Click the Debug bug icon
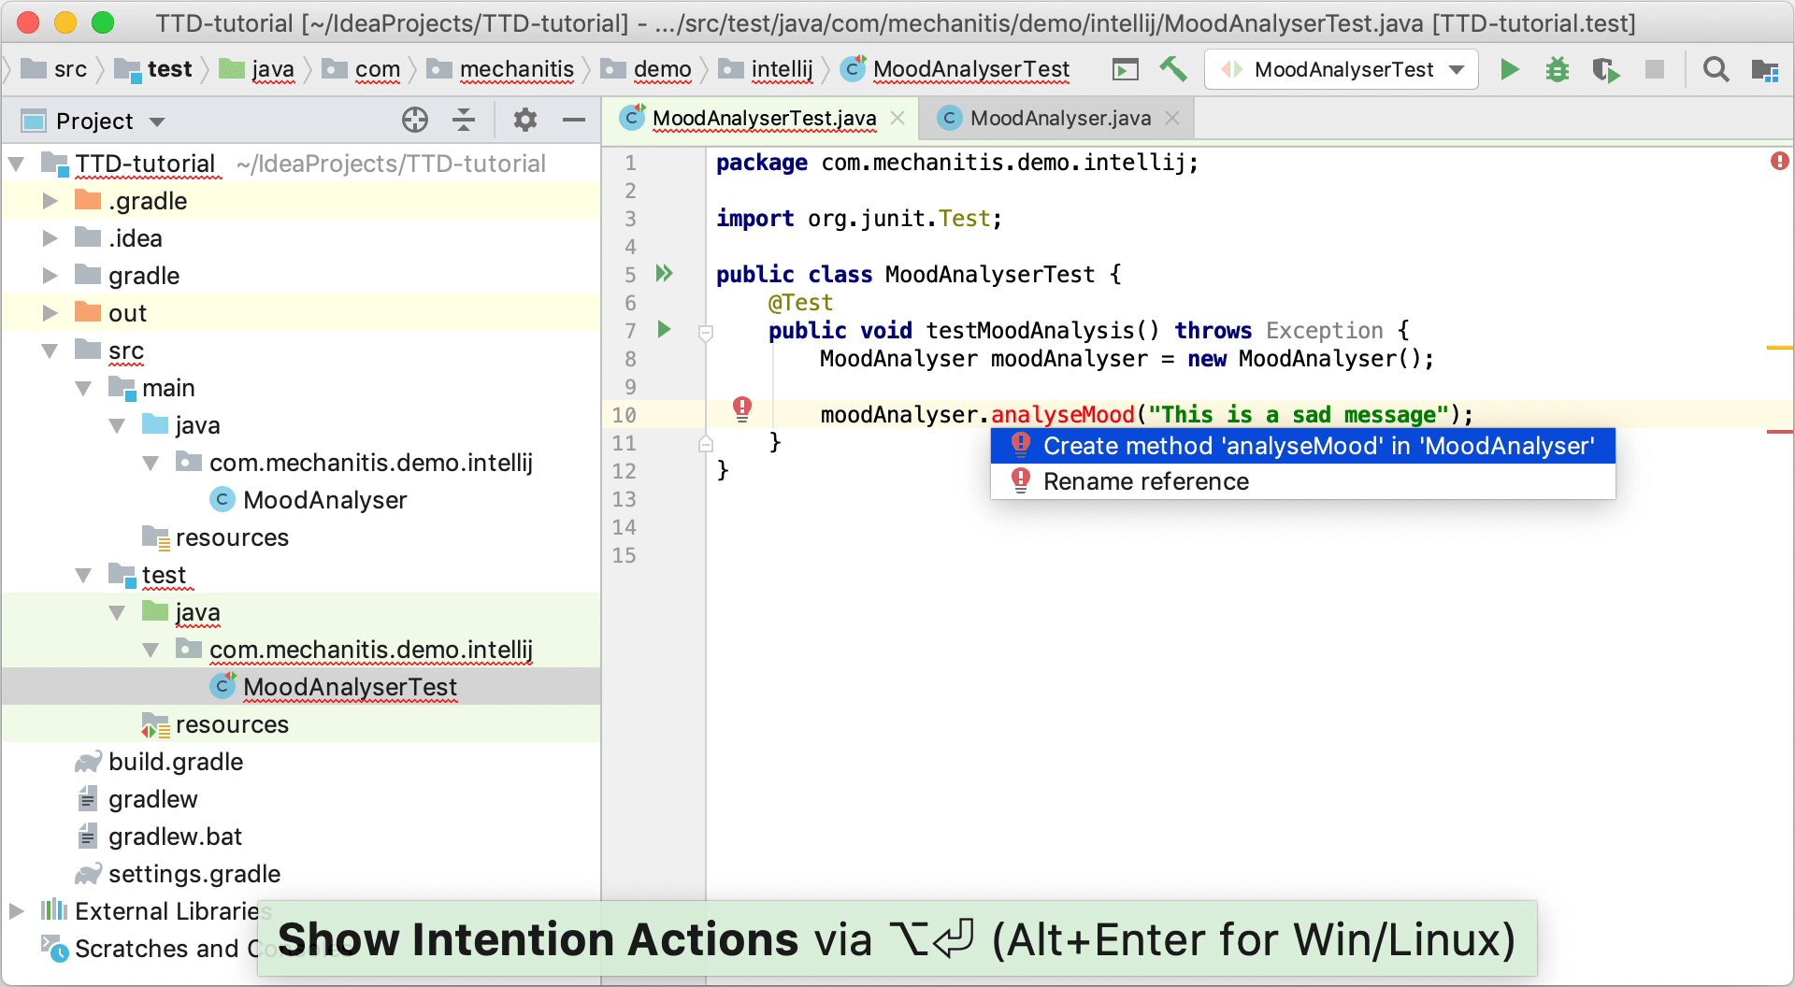1795x987 pixels. click(1557, 69)
